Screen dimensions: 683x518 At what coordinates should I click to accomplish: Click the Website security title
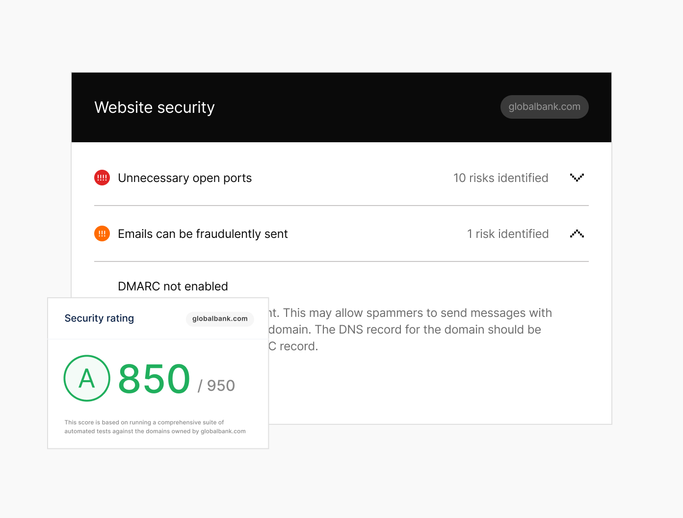(x=155, y=107)
